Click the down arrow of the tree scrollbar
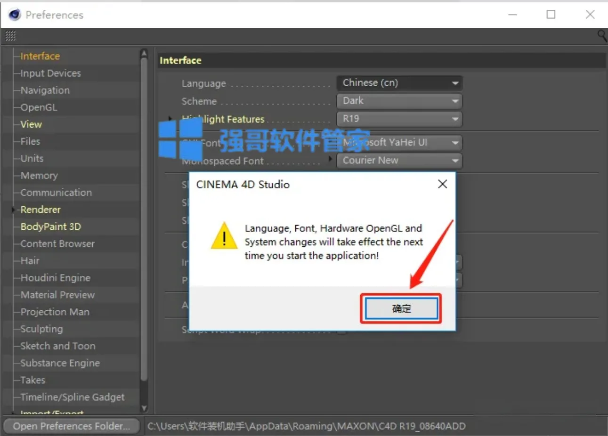608x436 pixels. click(x=144, y=408)
